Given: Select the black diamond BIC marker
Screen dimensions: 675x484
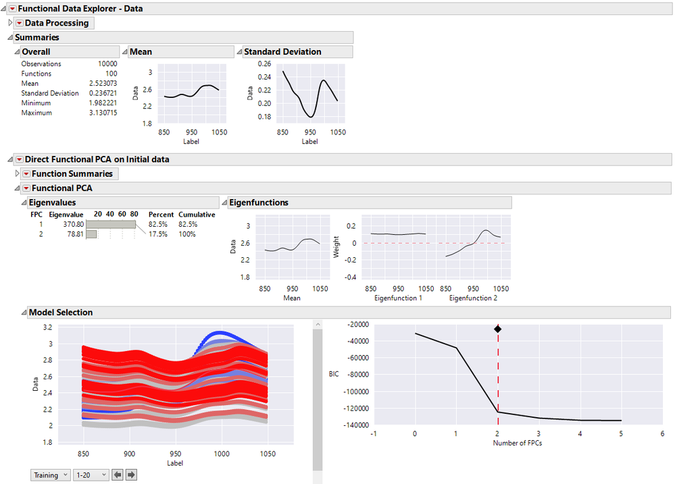Looking at the screenshot, I should pos(498,329).
